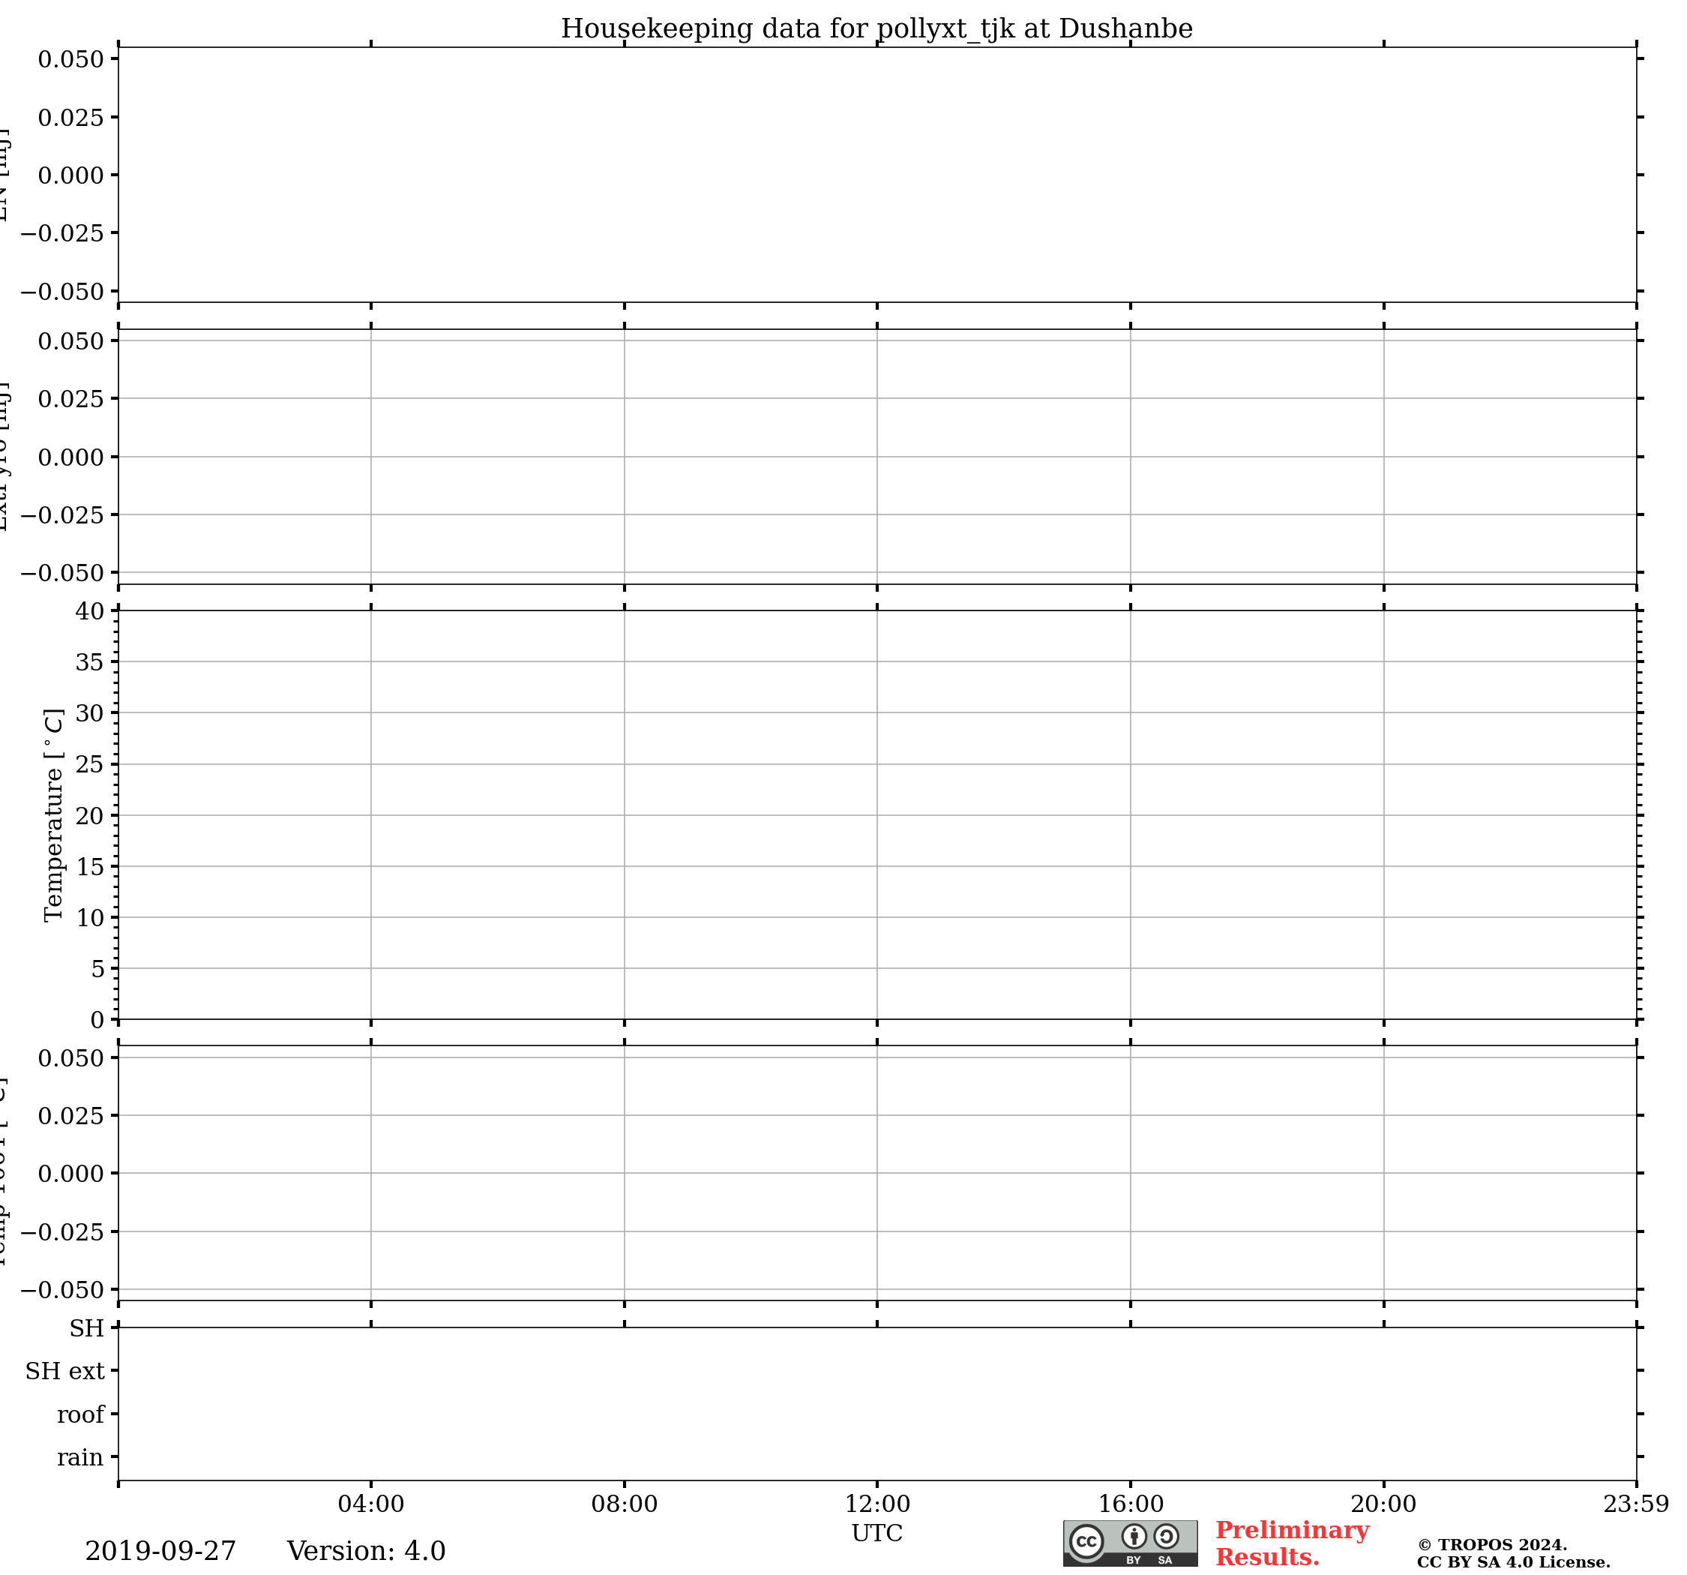Screen dimensions: 1687x1575
Task: Click the rain status row label
Action: (x=79, y=1458)
